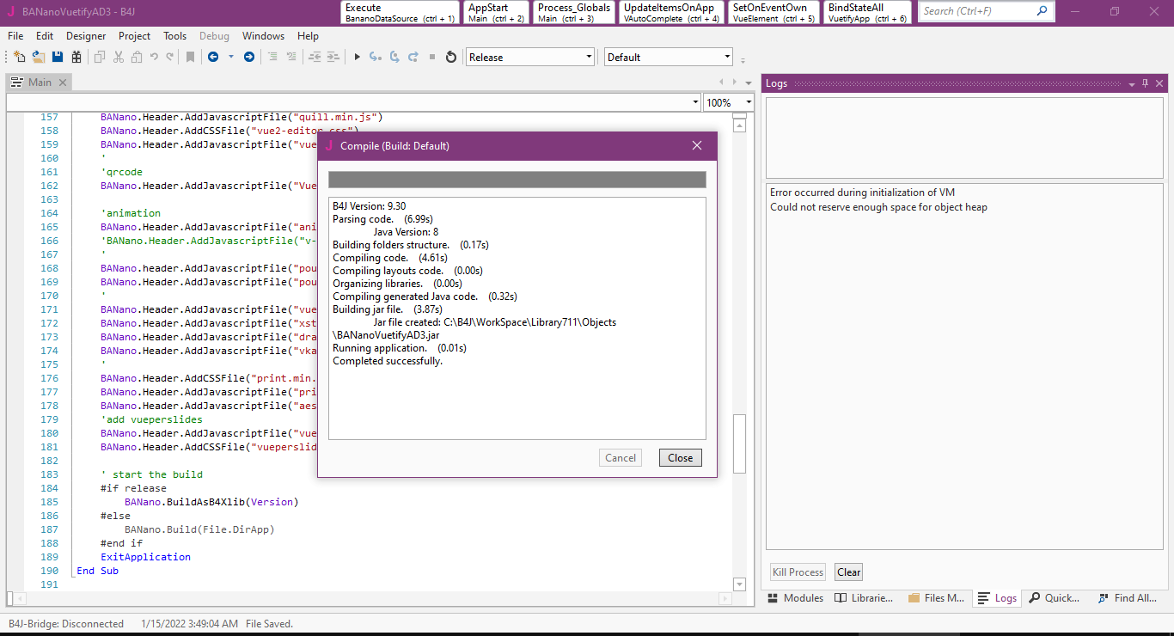
Task: Close the Main code tab
Action: pos(63,83)
